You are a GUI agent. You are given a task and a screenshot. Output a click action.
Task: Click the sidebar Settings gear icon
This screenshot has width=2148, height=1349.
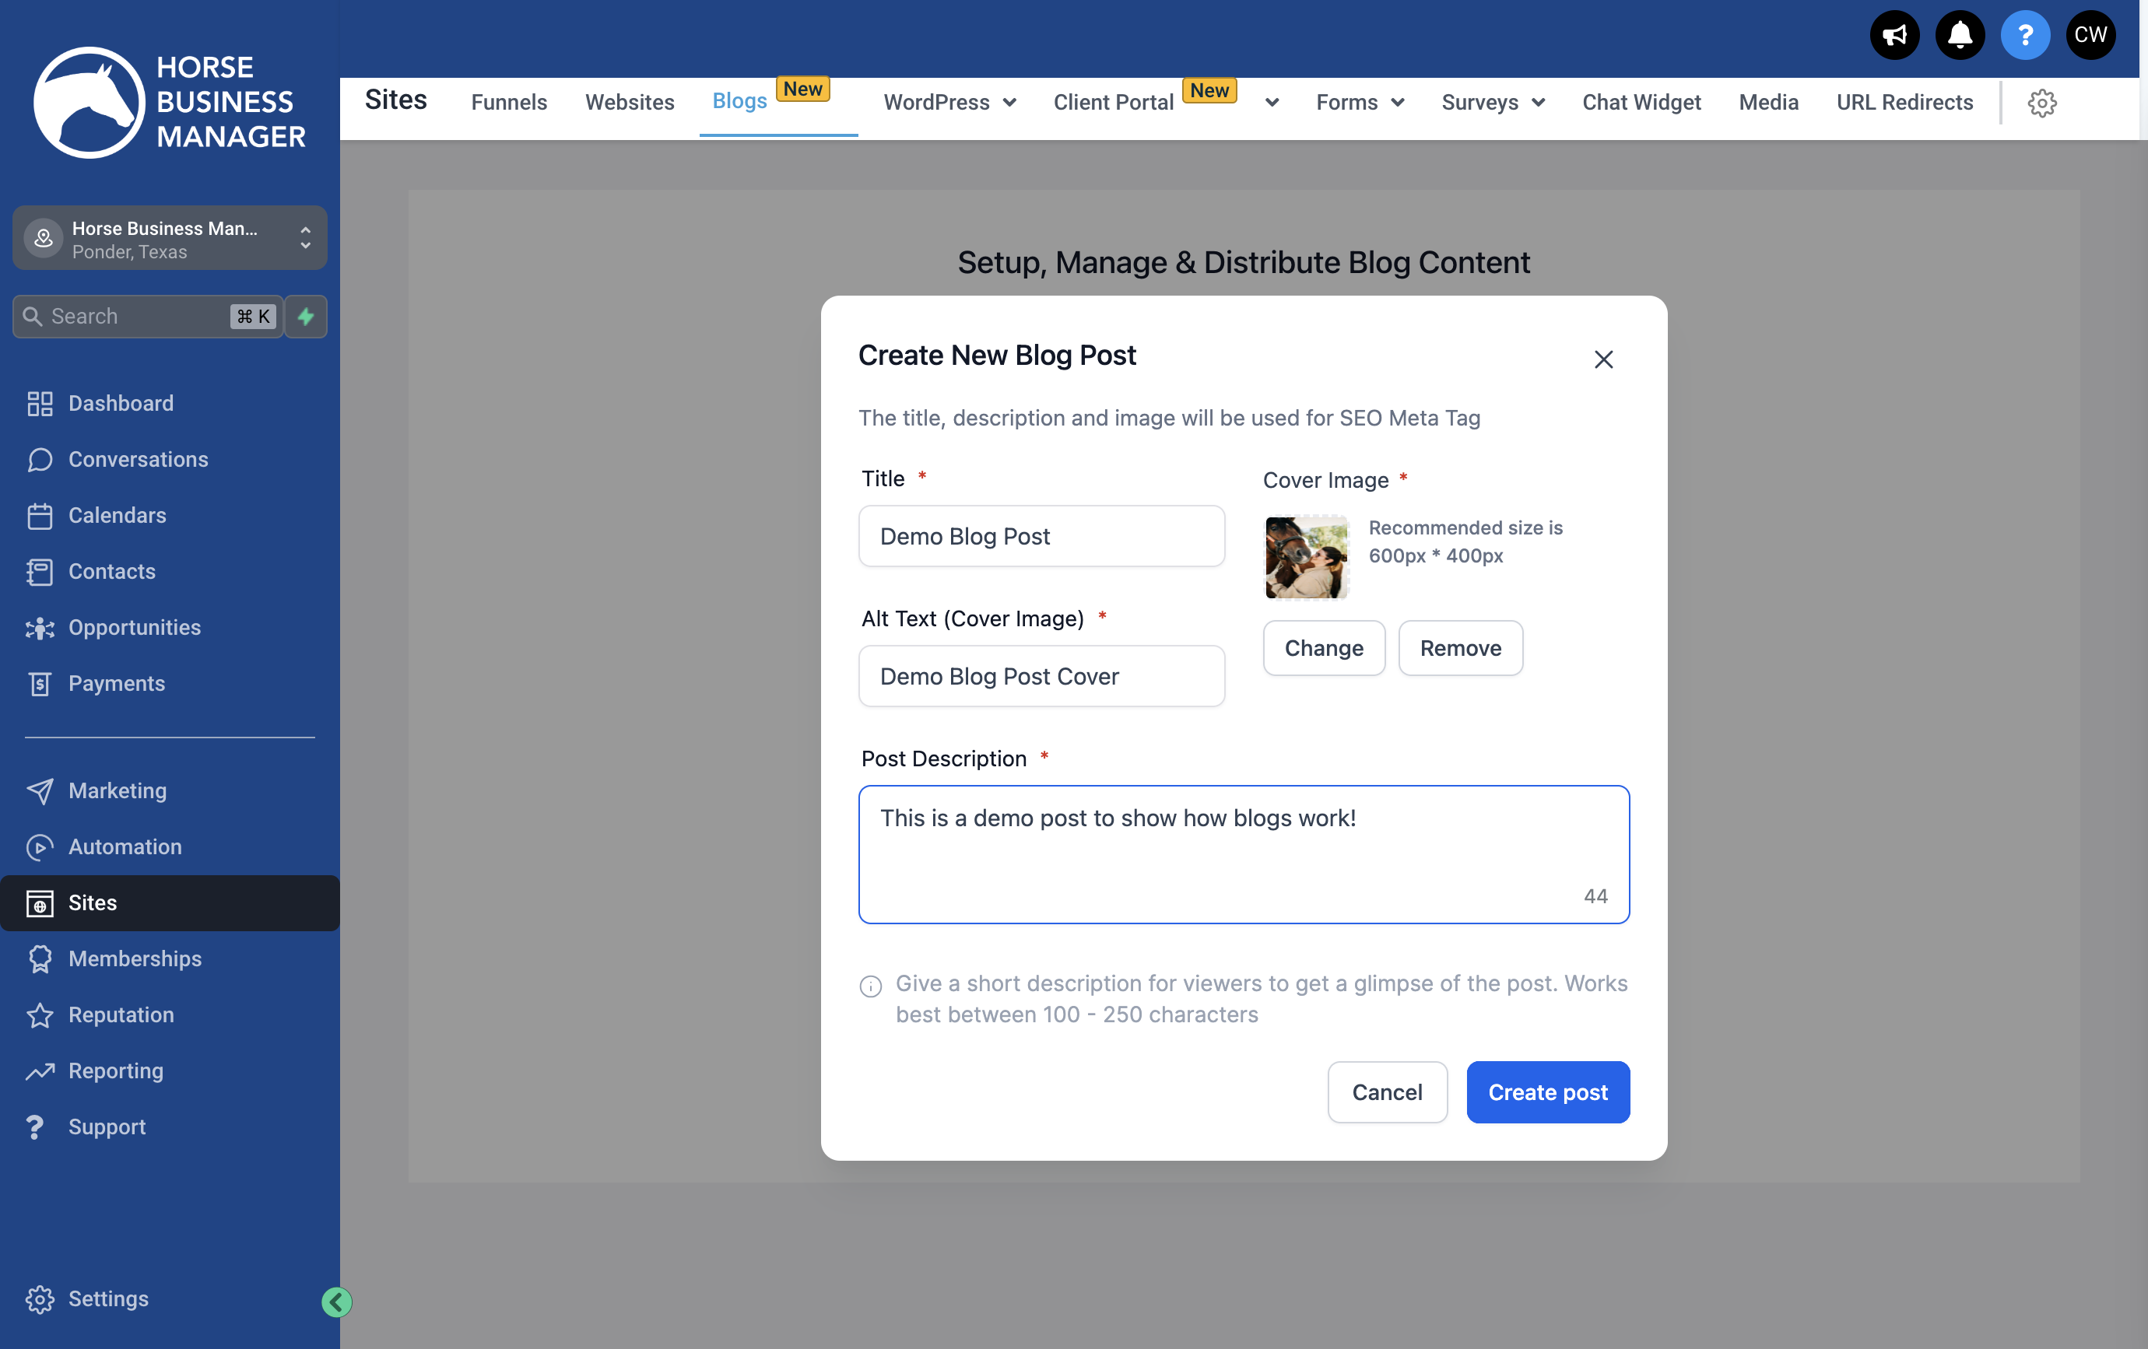point(39,1299)
